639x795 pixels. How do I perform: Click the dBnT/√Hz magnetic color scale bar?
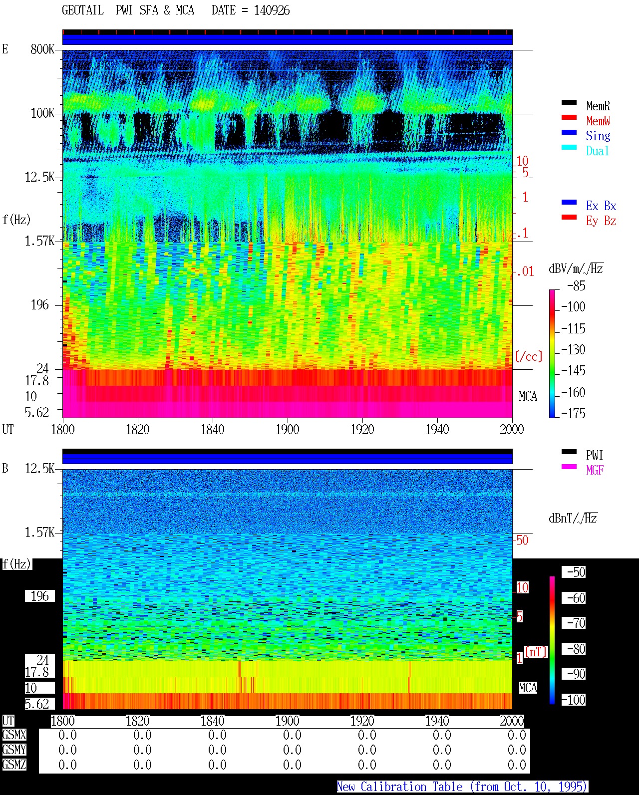[x=552, y=640]
